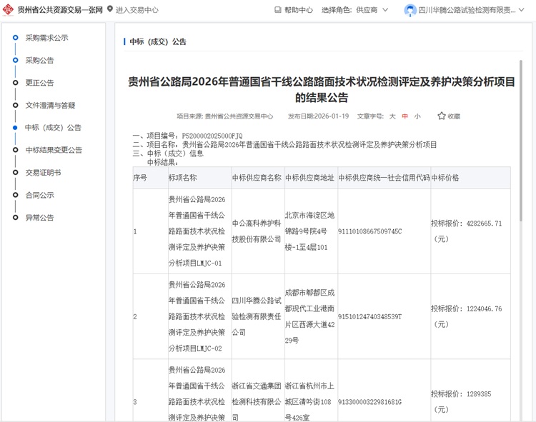This screenshot has width=536, height=422.
Task: Click credit code 91510124740348539T
Action: click(x=370, y=317)
